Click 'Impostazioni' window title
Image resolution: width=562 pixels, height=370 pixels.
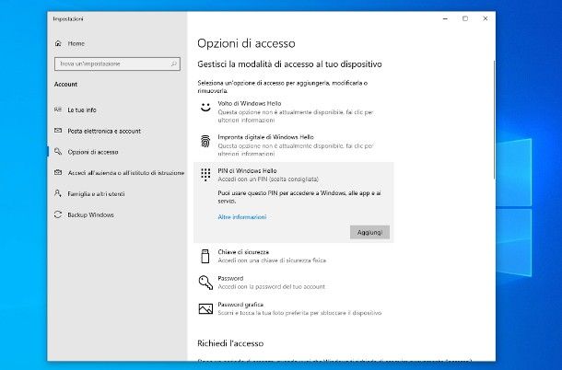[x=68, y=19]
